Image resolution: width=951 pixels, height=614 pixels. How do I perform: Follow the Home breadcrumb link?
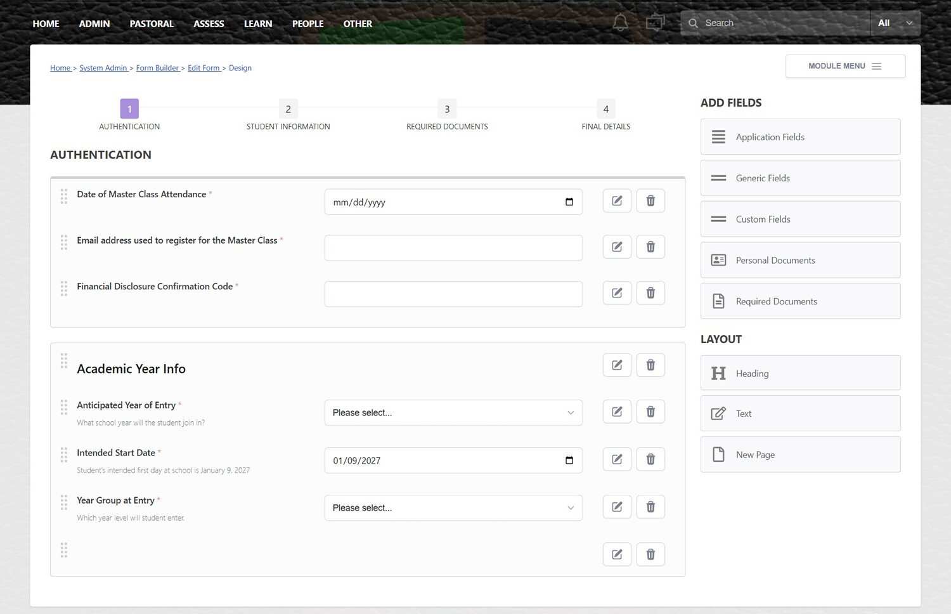coord(60,68)
